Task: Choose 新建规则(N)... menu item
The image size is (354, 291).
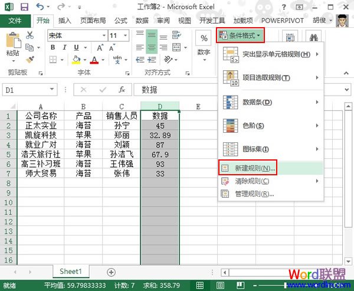Action: tap(271, 168)
